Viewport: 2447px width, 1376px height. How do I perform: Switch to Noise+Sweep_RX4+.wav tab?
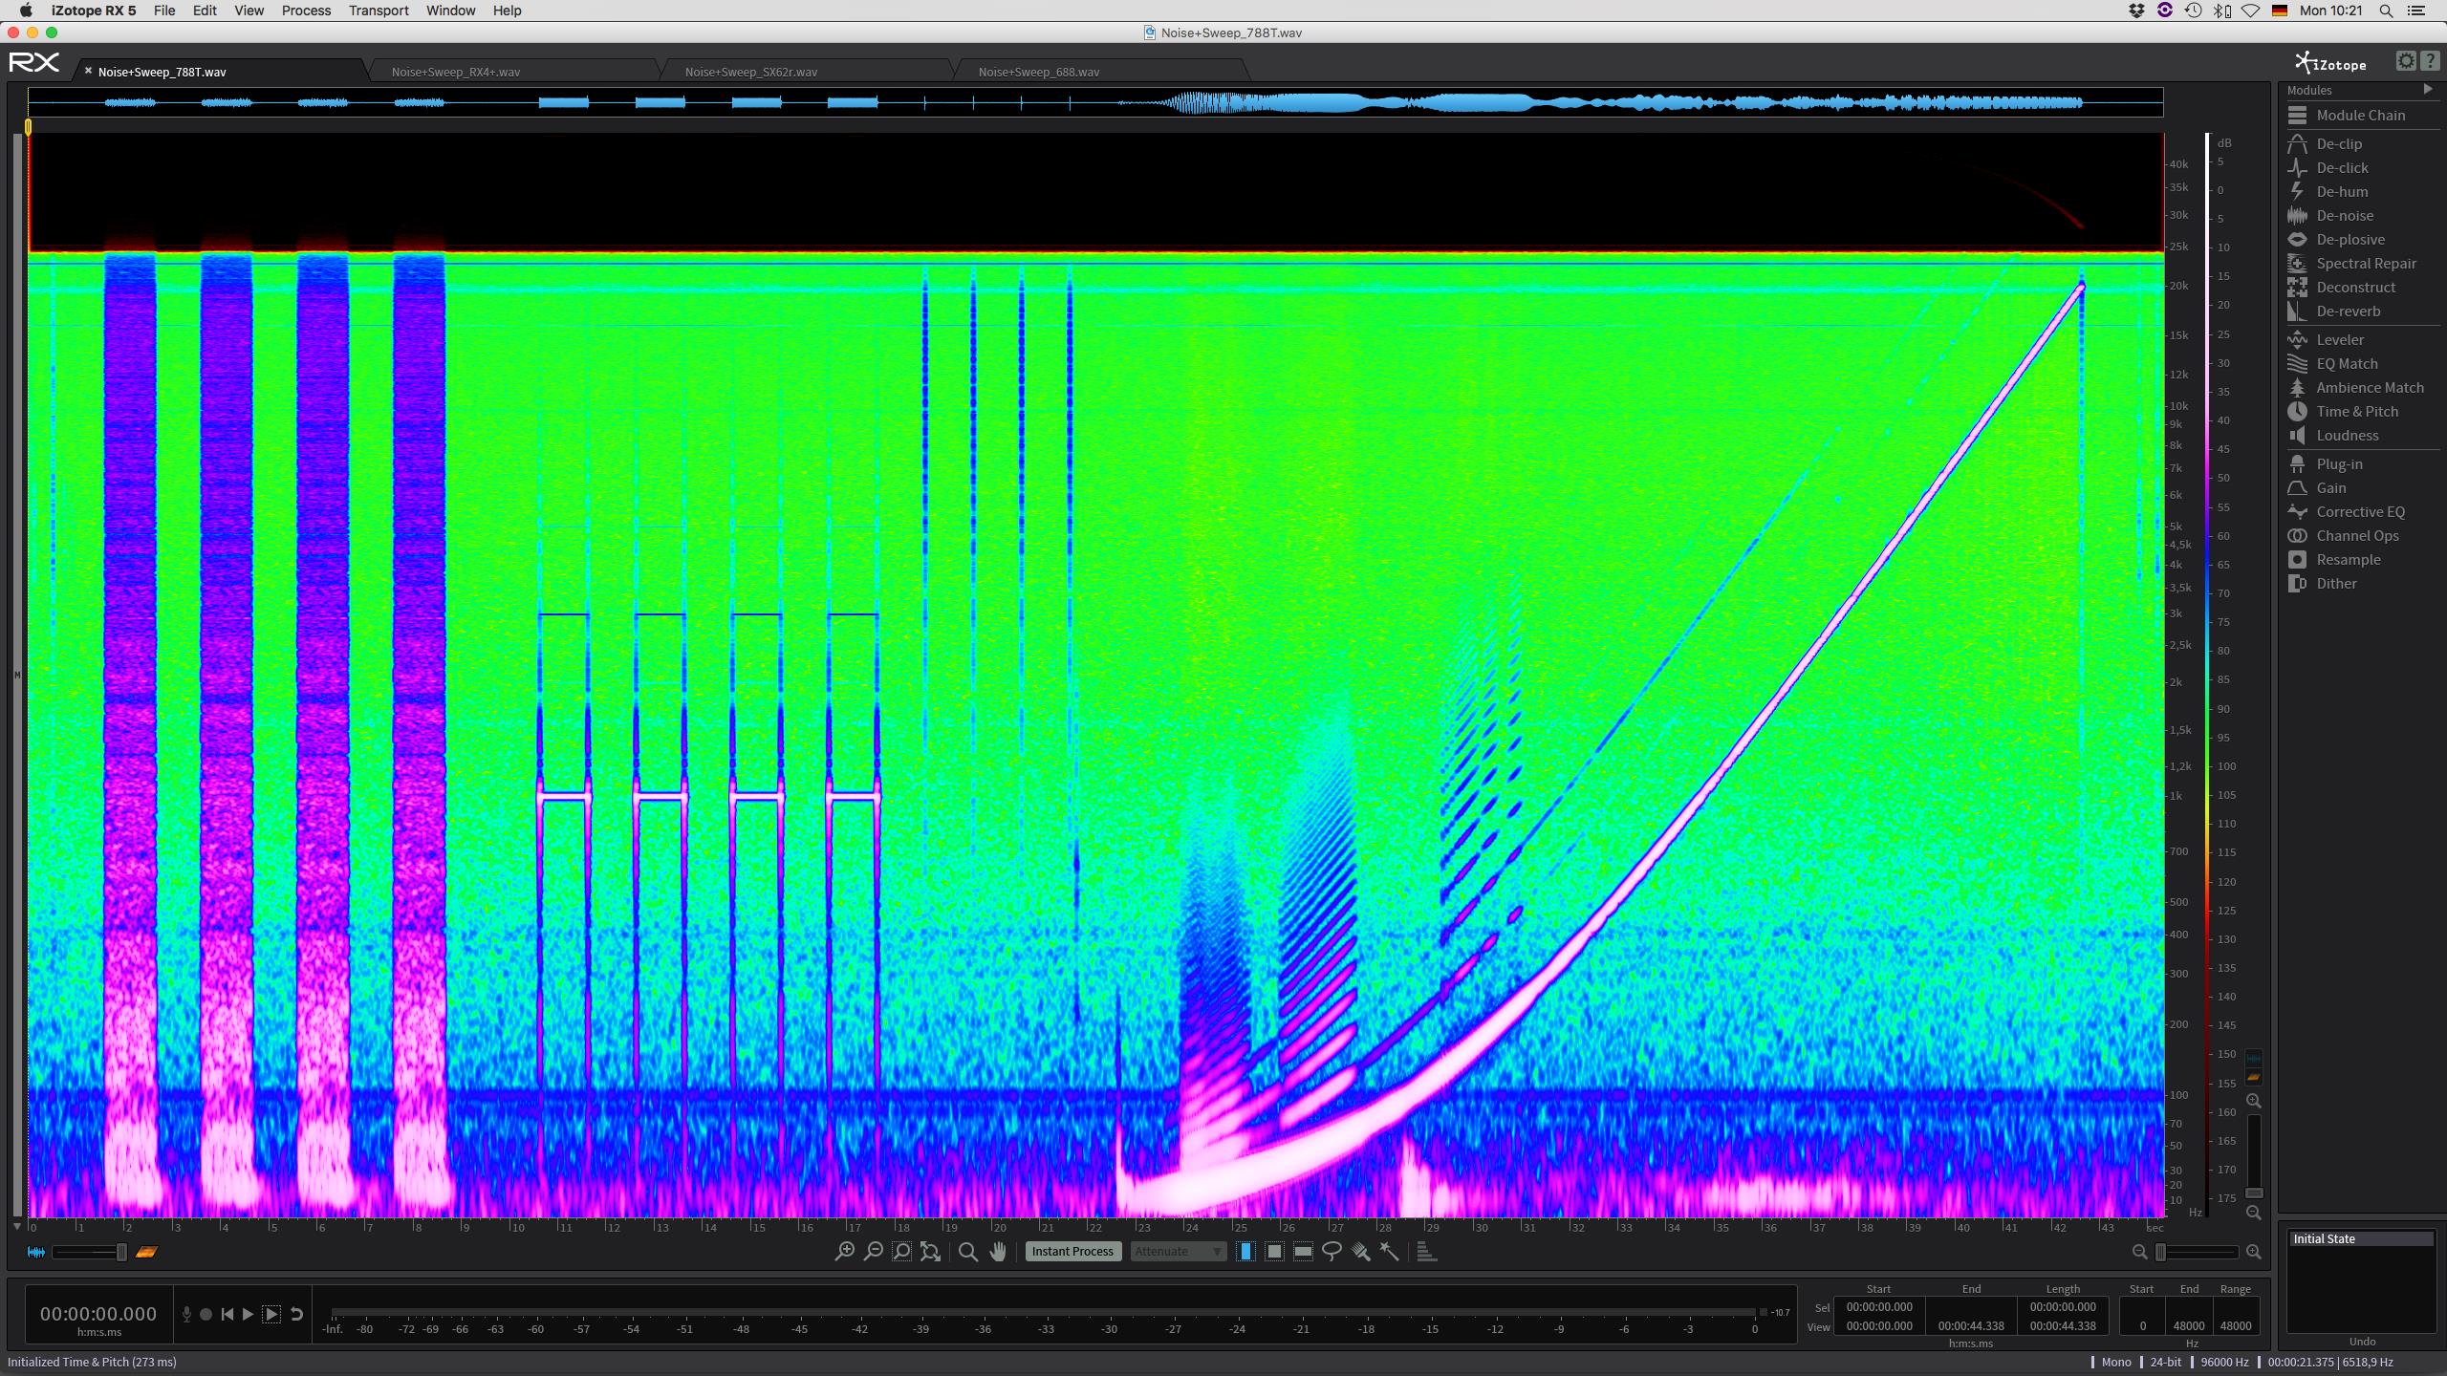(x=456, y=72)
